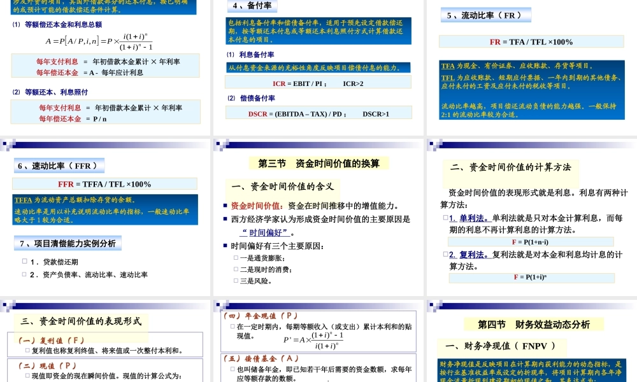Click the subheading '(2) 偿债备付率'

(x=251, y=98)
